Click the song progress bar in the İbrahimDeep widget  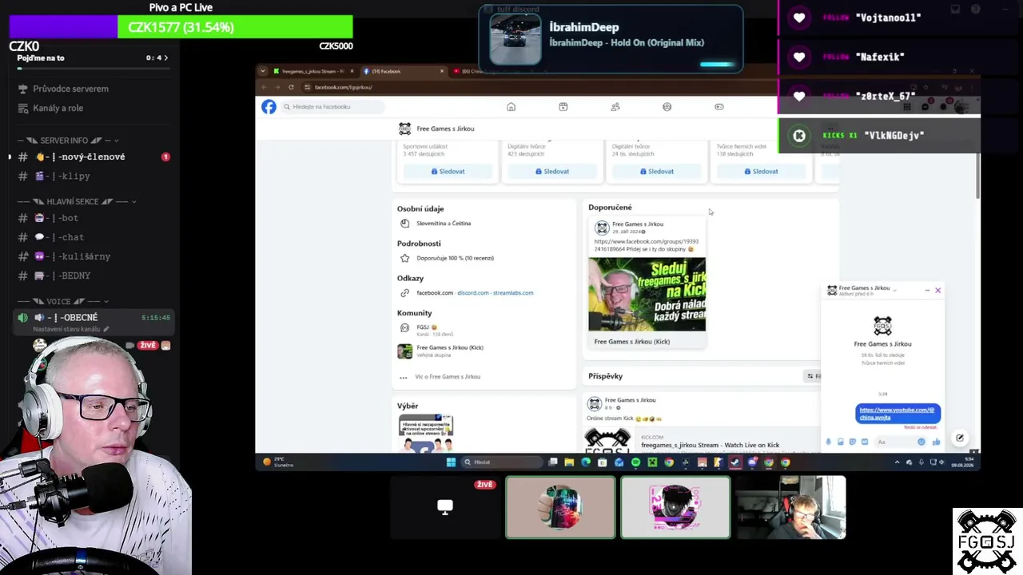click(717, 65)
